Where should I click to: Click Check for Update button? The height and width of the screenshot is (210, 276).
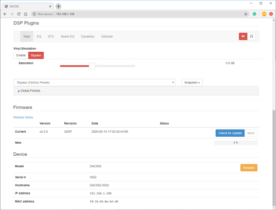230,133
